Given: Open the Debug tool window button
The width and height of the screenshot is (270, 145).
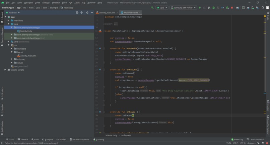Looking at the screenshot, I should point(99,140).
